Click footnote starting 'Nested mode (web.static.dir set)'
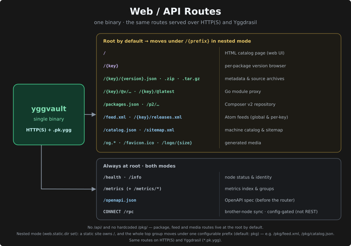 175,234
